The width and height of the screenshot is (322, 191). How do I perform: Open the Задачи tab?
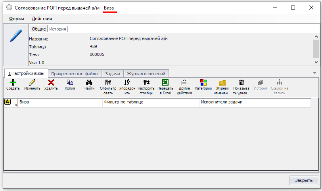point(113,73)
